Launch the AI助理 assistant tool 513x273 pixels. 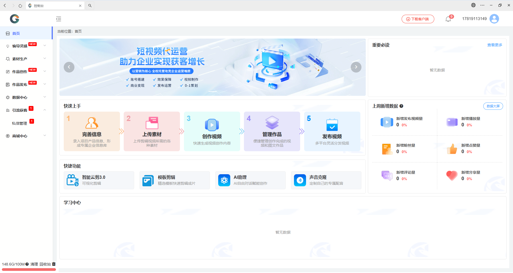click(250, 180)
